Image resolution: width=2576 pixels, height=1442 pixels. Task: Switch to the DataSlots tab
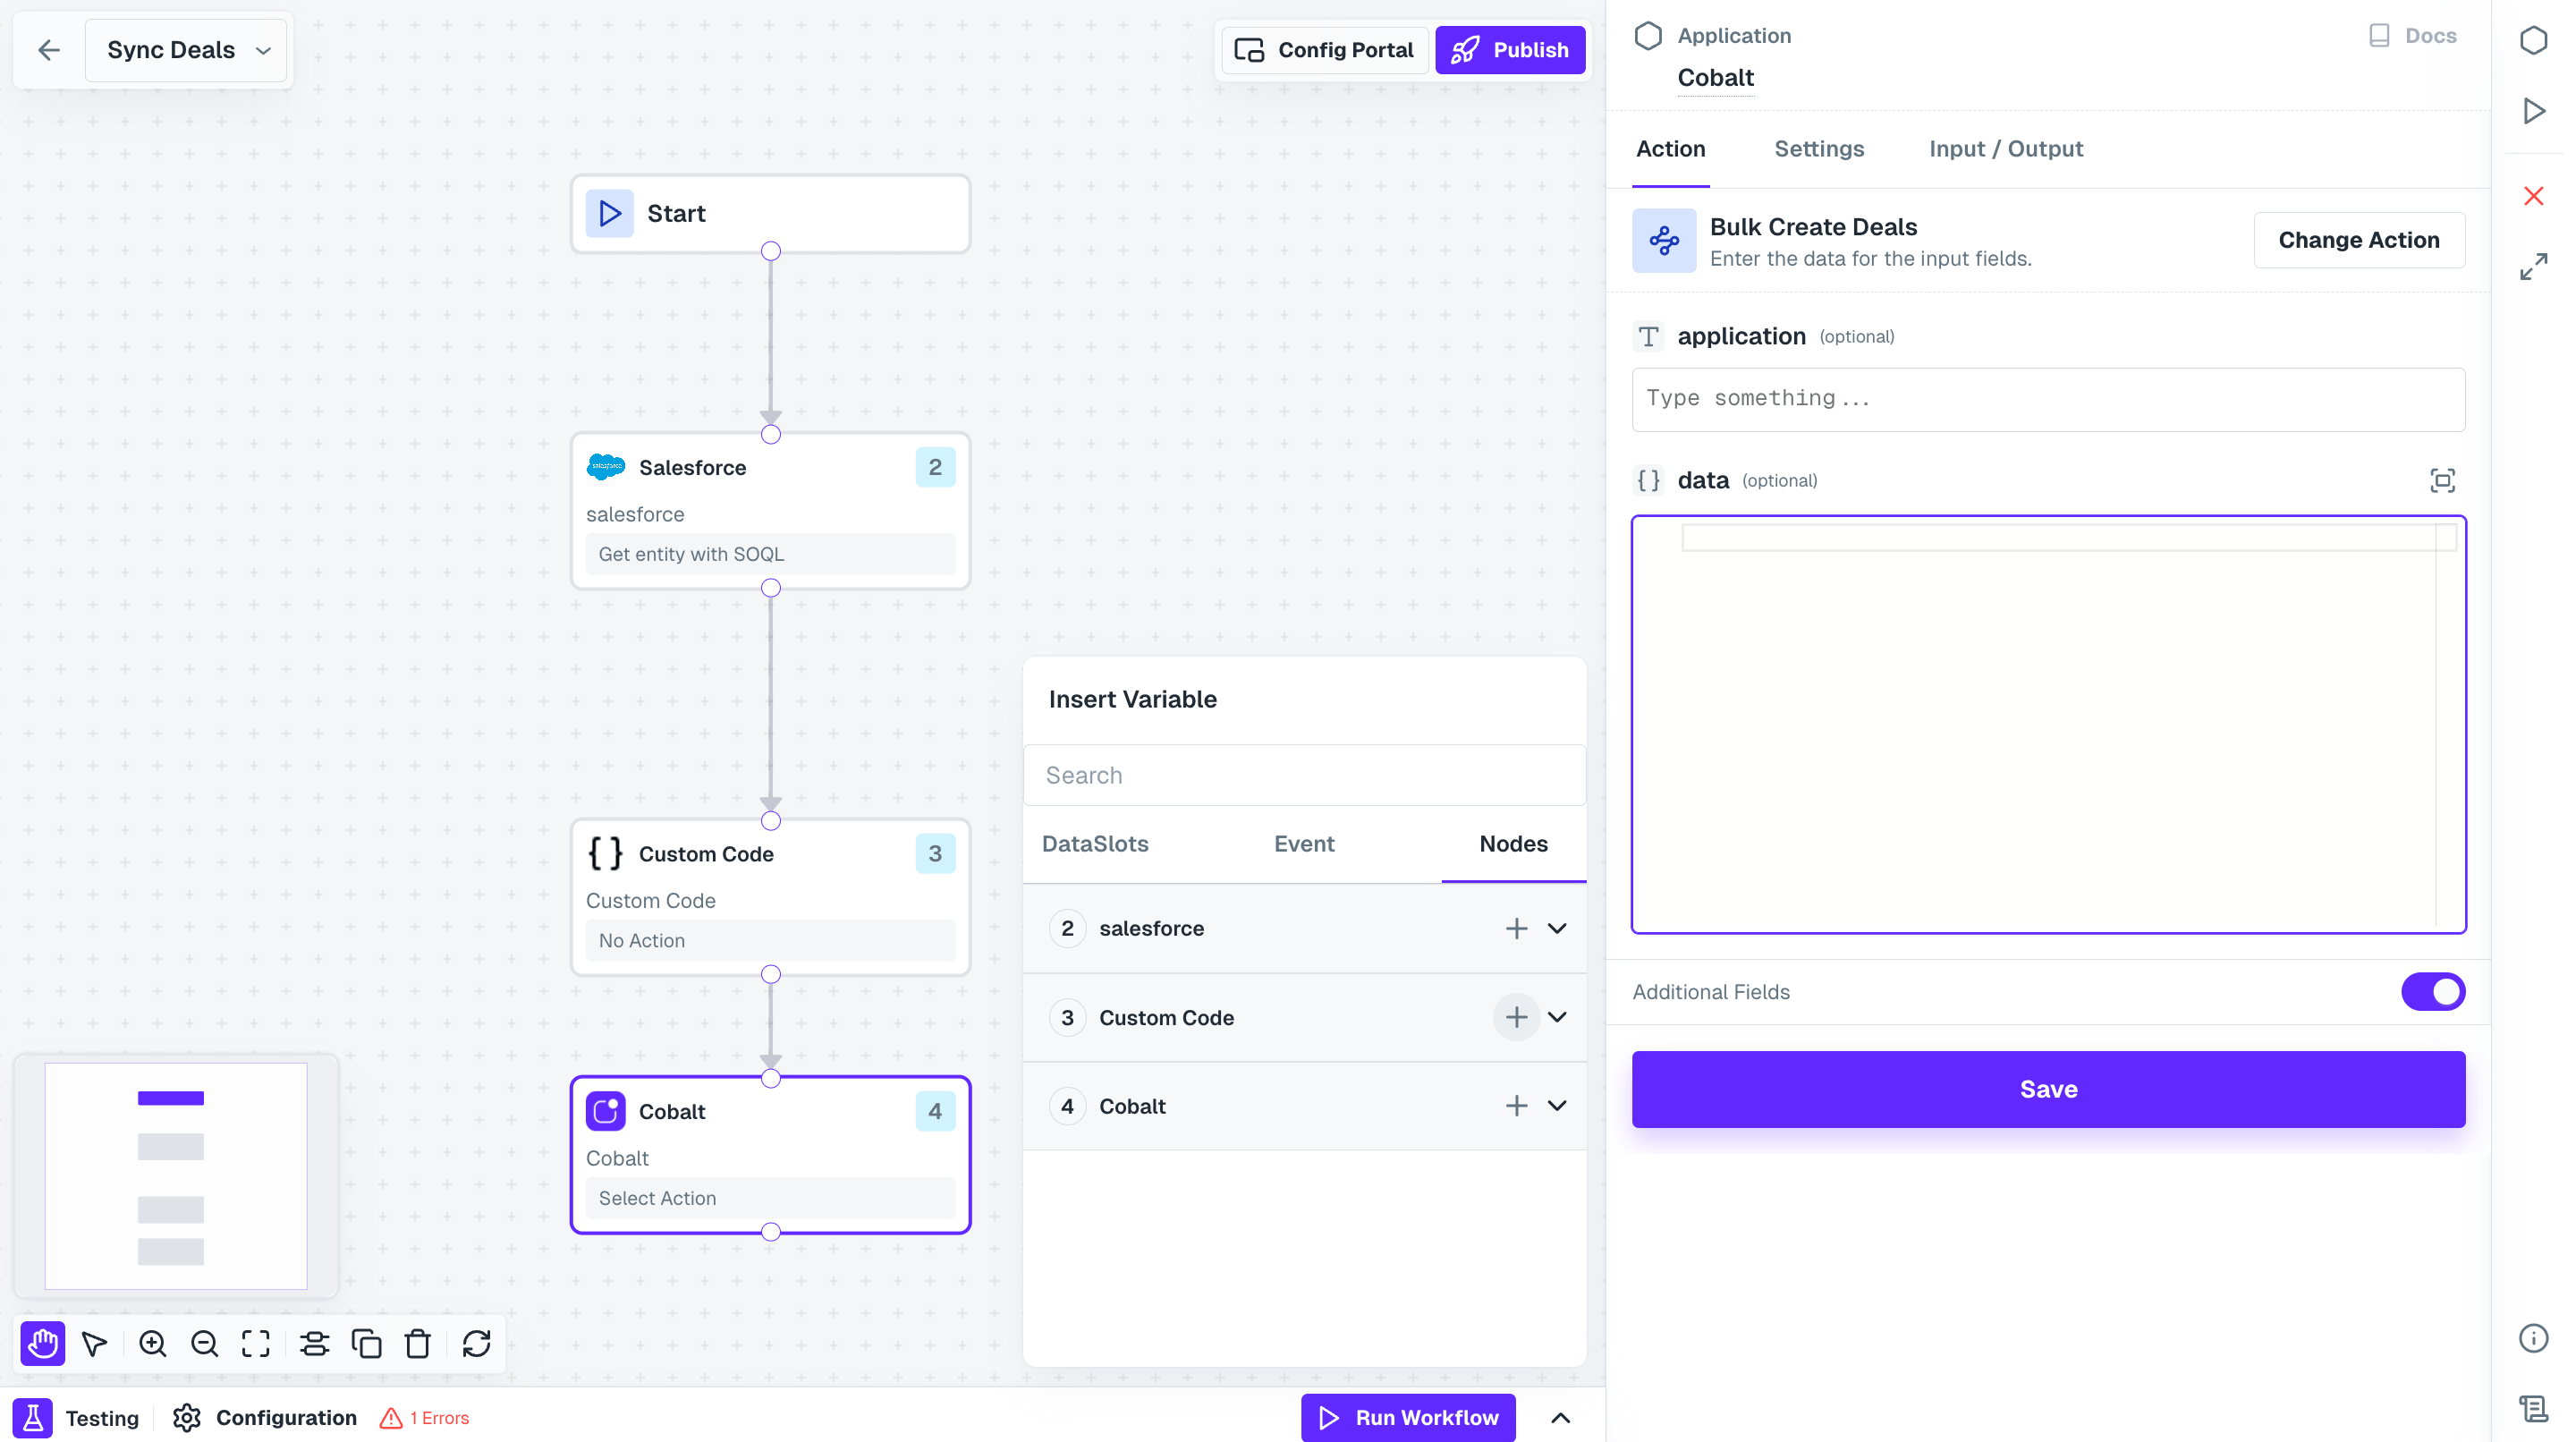tap(1095, 844)
